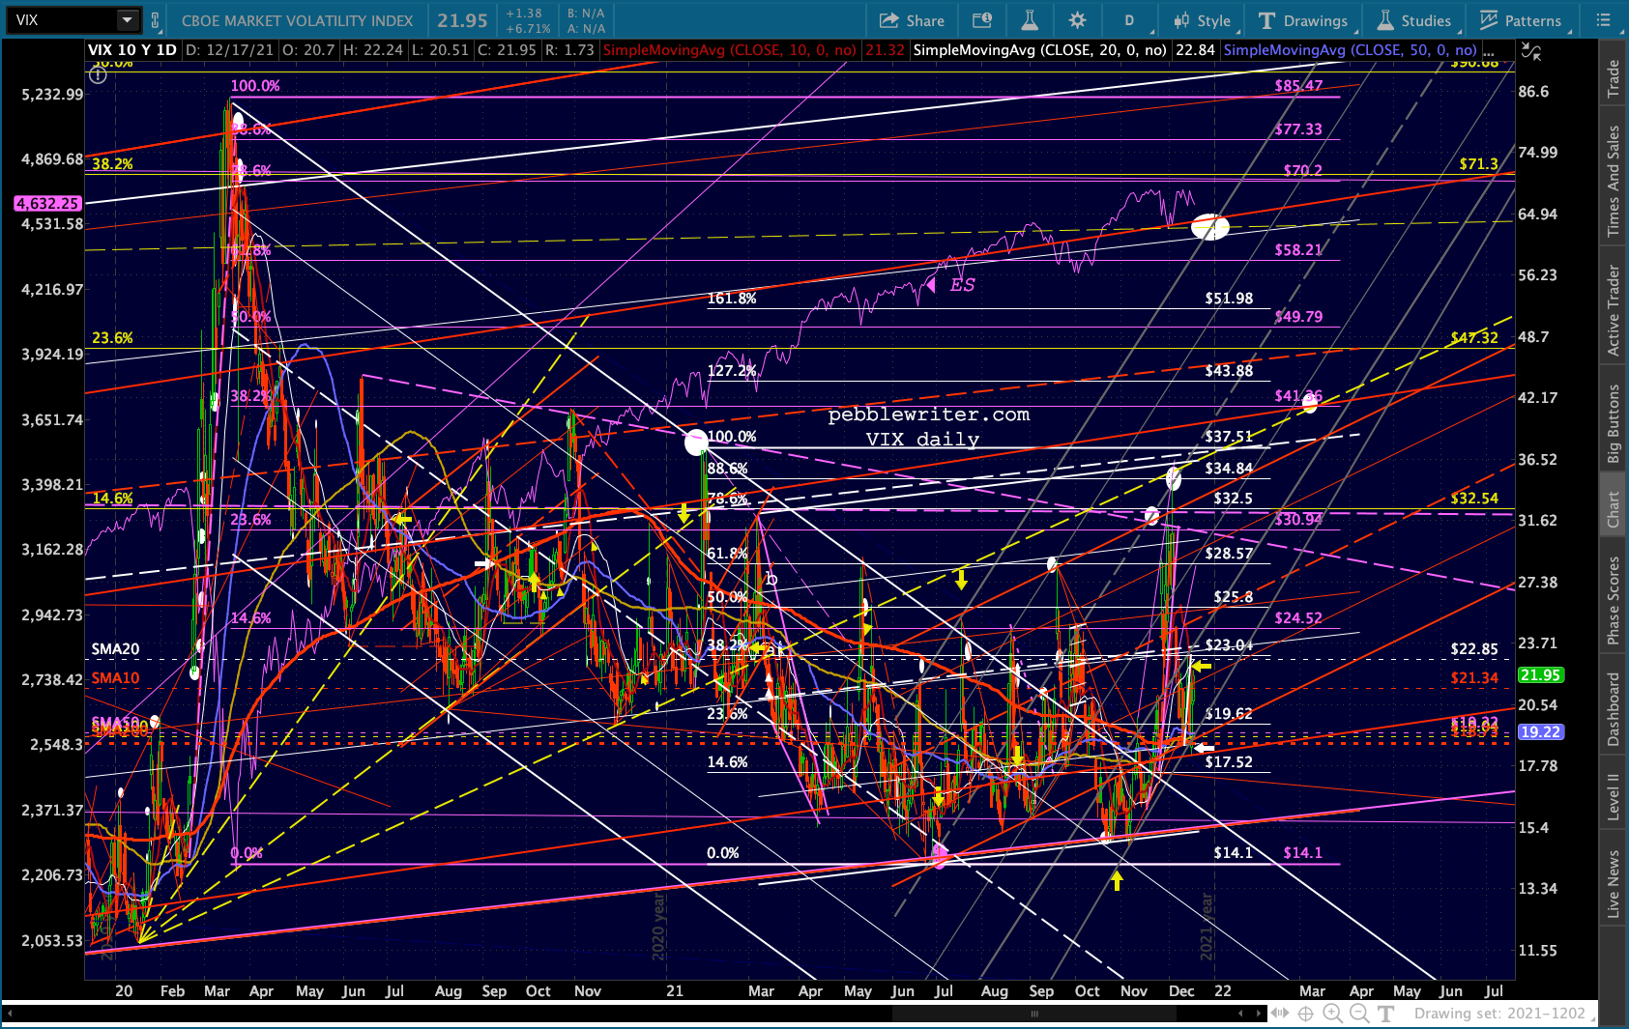Click the expand time axis icon
The width and height of the screenshot is (1629, 1029).
click(x=1279, y=1014)
